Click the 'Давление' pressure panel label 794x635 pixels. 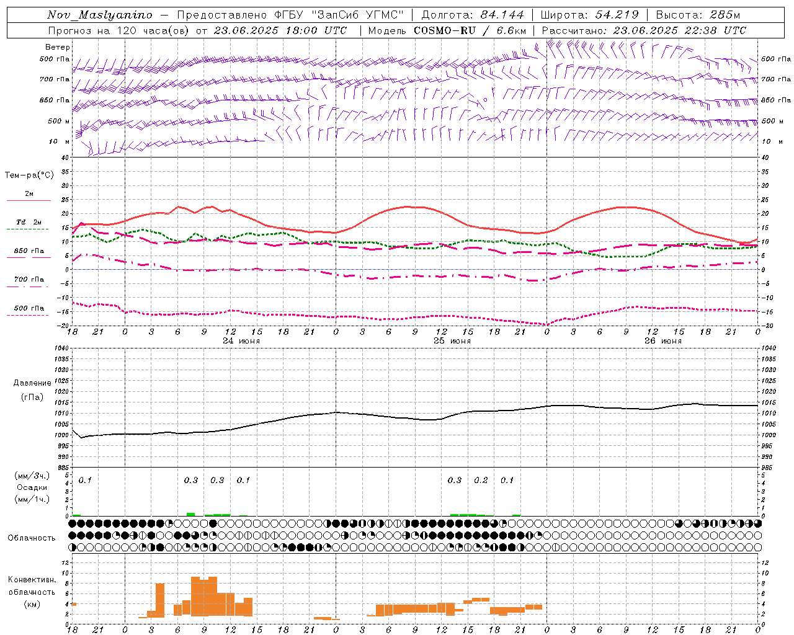pyautogui.click(x=32, y=383)
